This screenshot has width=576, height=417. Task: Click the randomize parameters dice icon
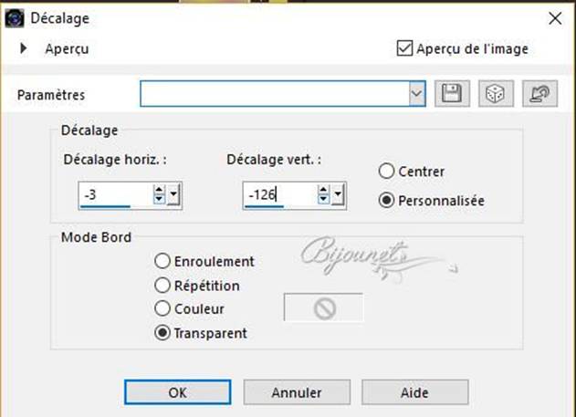(496, 94)
